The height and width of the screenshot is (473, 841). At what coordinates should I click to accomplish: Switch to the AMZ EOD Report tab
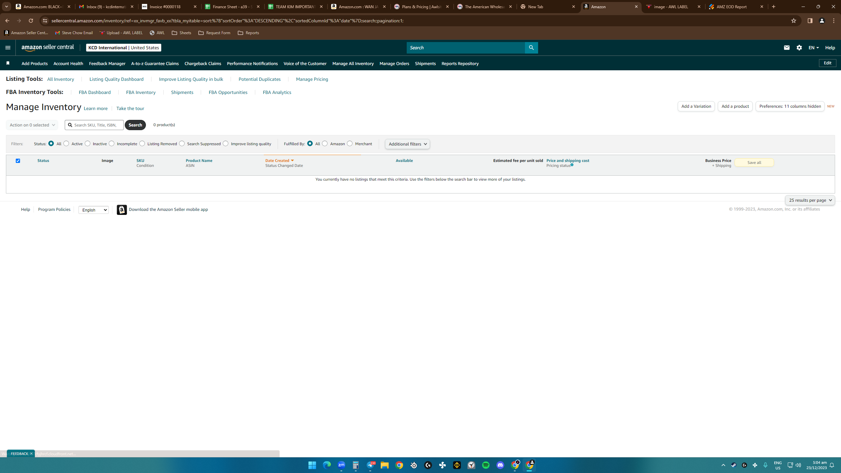coord(737,7)
